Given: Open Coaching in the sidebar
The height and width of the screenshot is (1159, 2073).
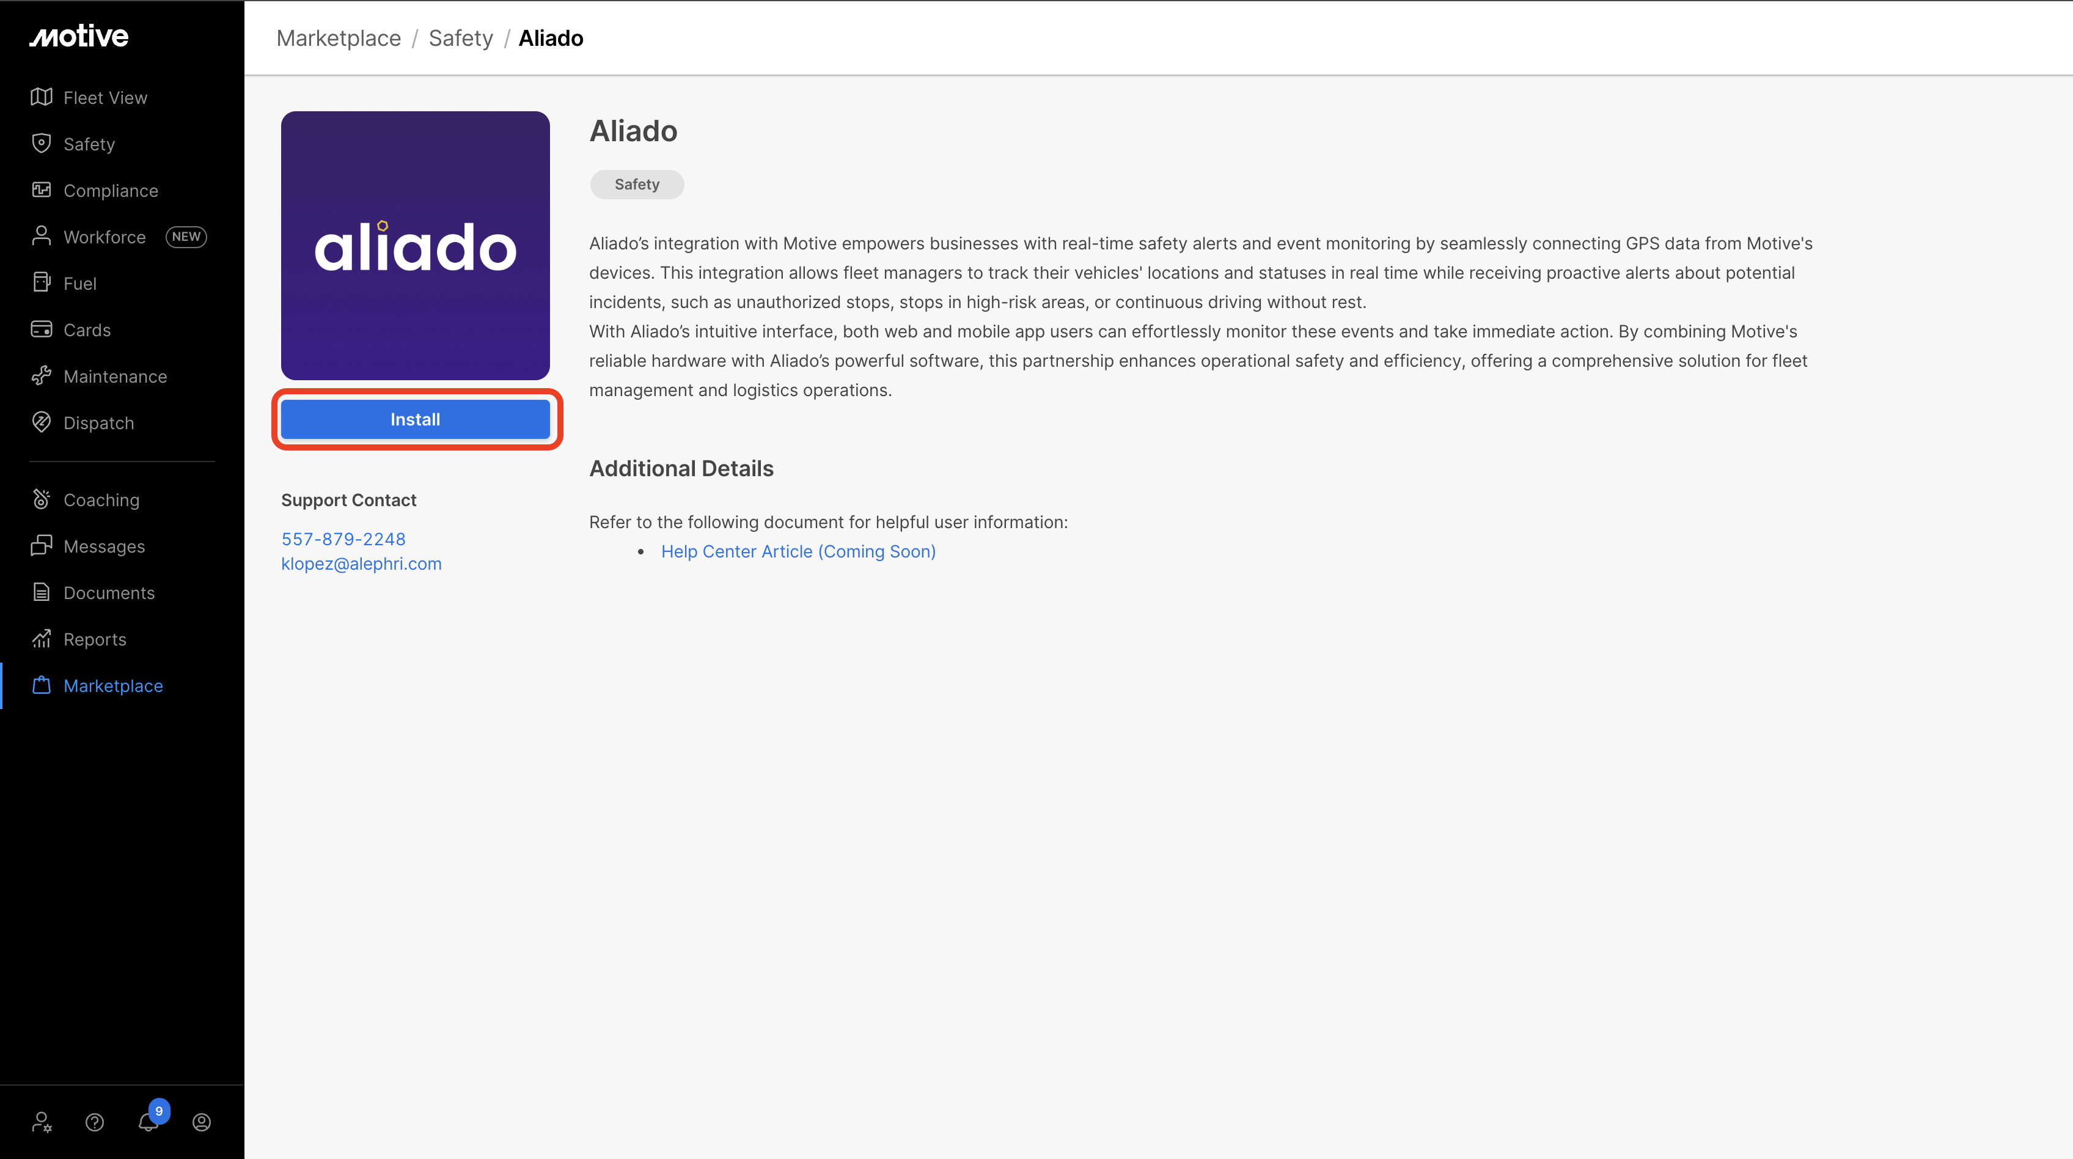Looking at the screenshot, I should tap(101, 500).
